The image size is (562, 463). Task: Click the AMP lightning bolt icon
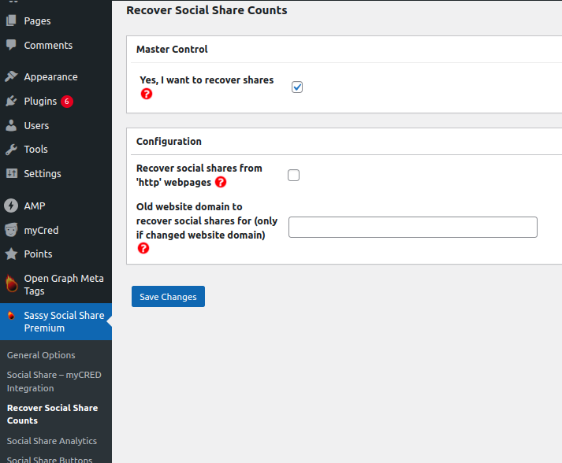pos(11,206)
